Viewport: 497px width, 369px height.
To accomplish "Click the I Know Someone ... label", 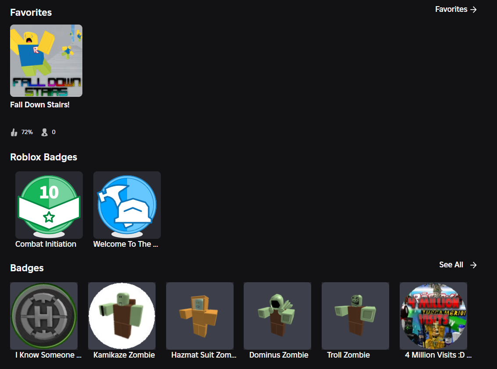I will 49,355.
